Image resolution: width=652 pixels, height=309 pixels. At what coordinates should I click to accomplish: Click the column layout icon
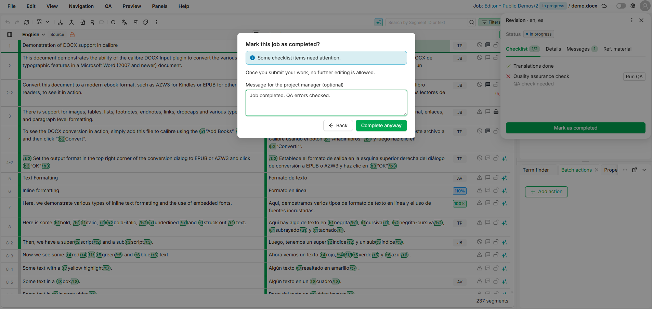point(10,35)
